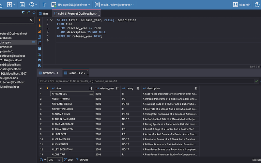Screen dimensions: 261x163
Task: Execute SQL statement orange arrow
Action: point(40,20)
